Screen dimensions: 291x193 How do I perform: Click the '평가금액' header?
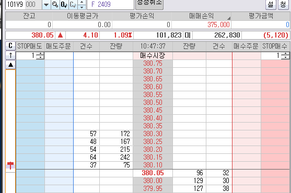pos(261,16)
